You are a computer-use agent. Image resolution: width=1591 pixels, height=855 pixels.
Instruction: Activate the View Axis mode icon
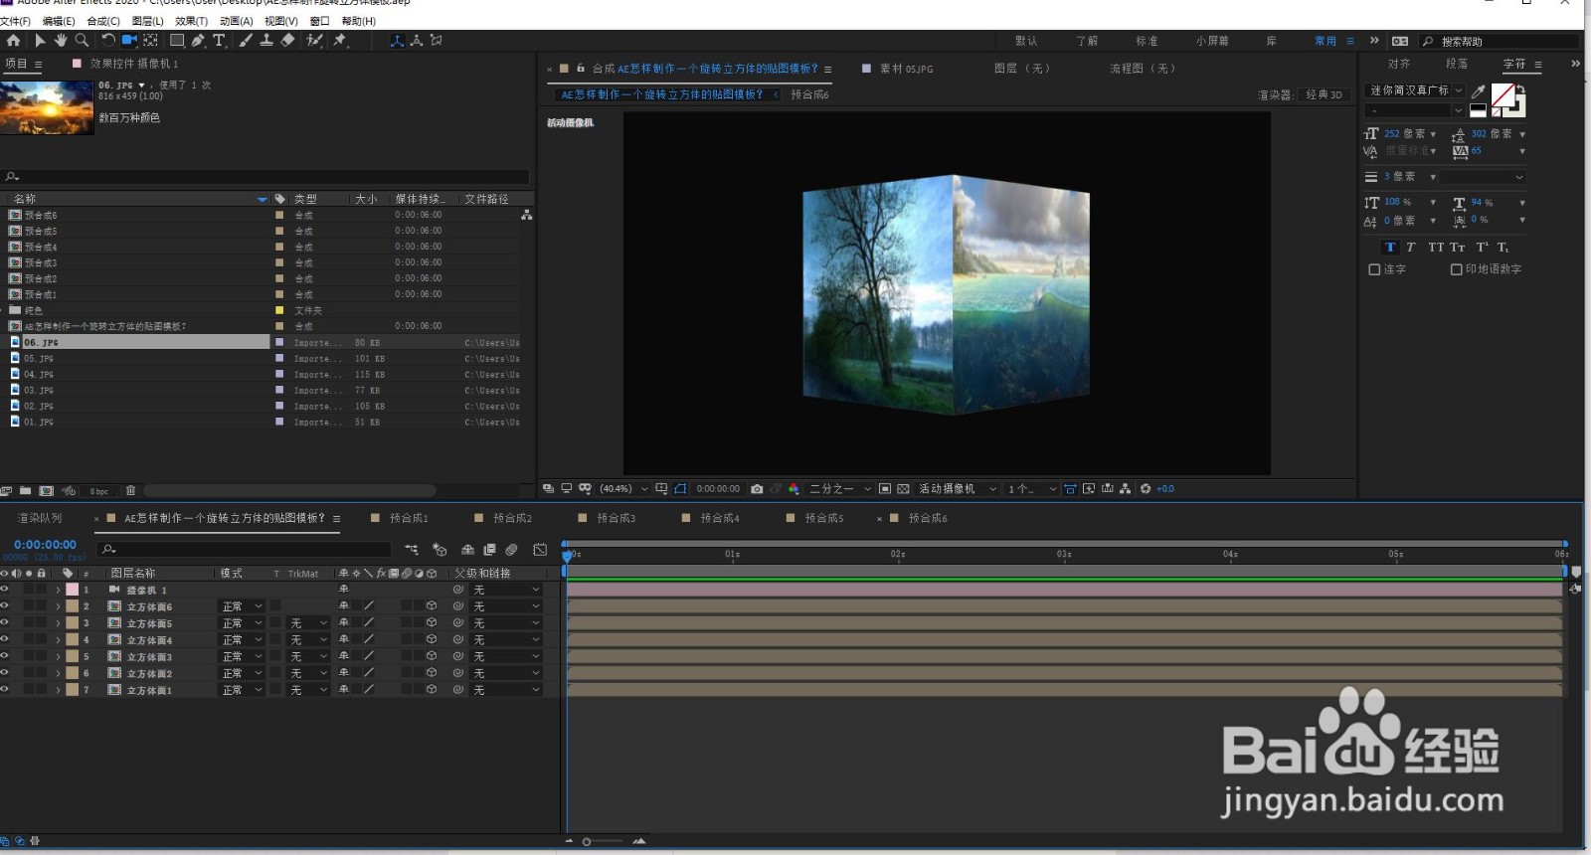(436, 41)
